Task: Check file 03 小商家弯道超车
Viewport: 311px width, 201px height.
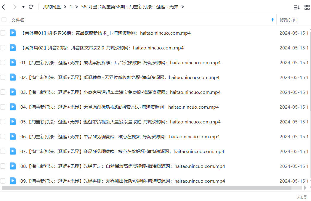Action: tap(3, 92)
